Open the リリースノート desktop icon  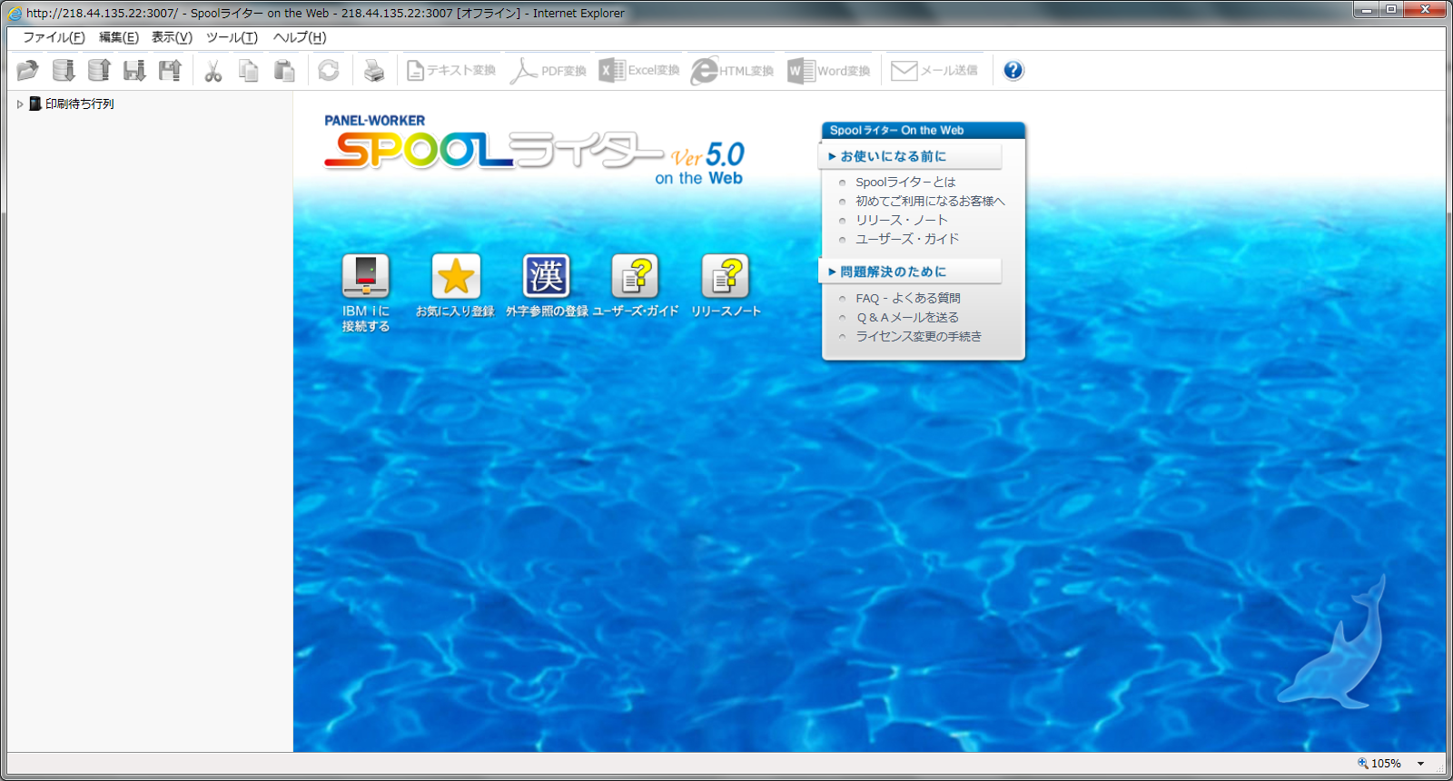click(x=725, y=277)
